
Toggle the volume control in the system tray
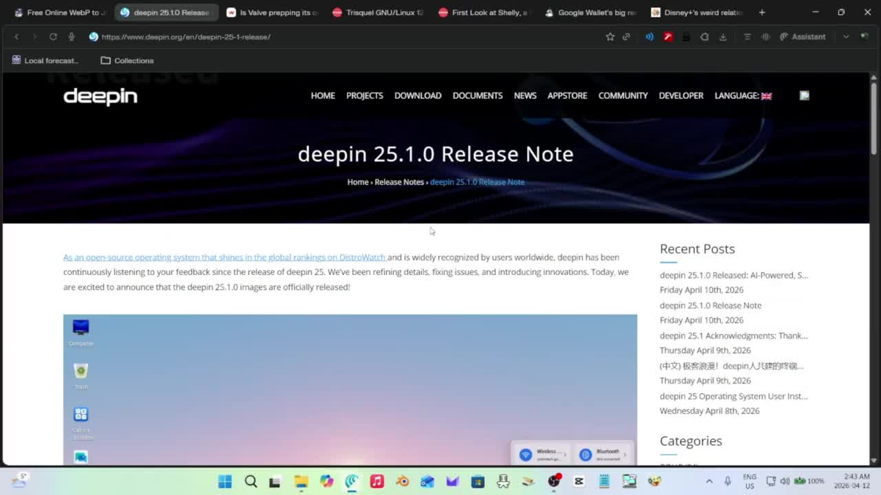785,481
